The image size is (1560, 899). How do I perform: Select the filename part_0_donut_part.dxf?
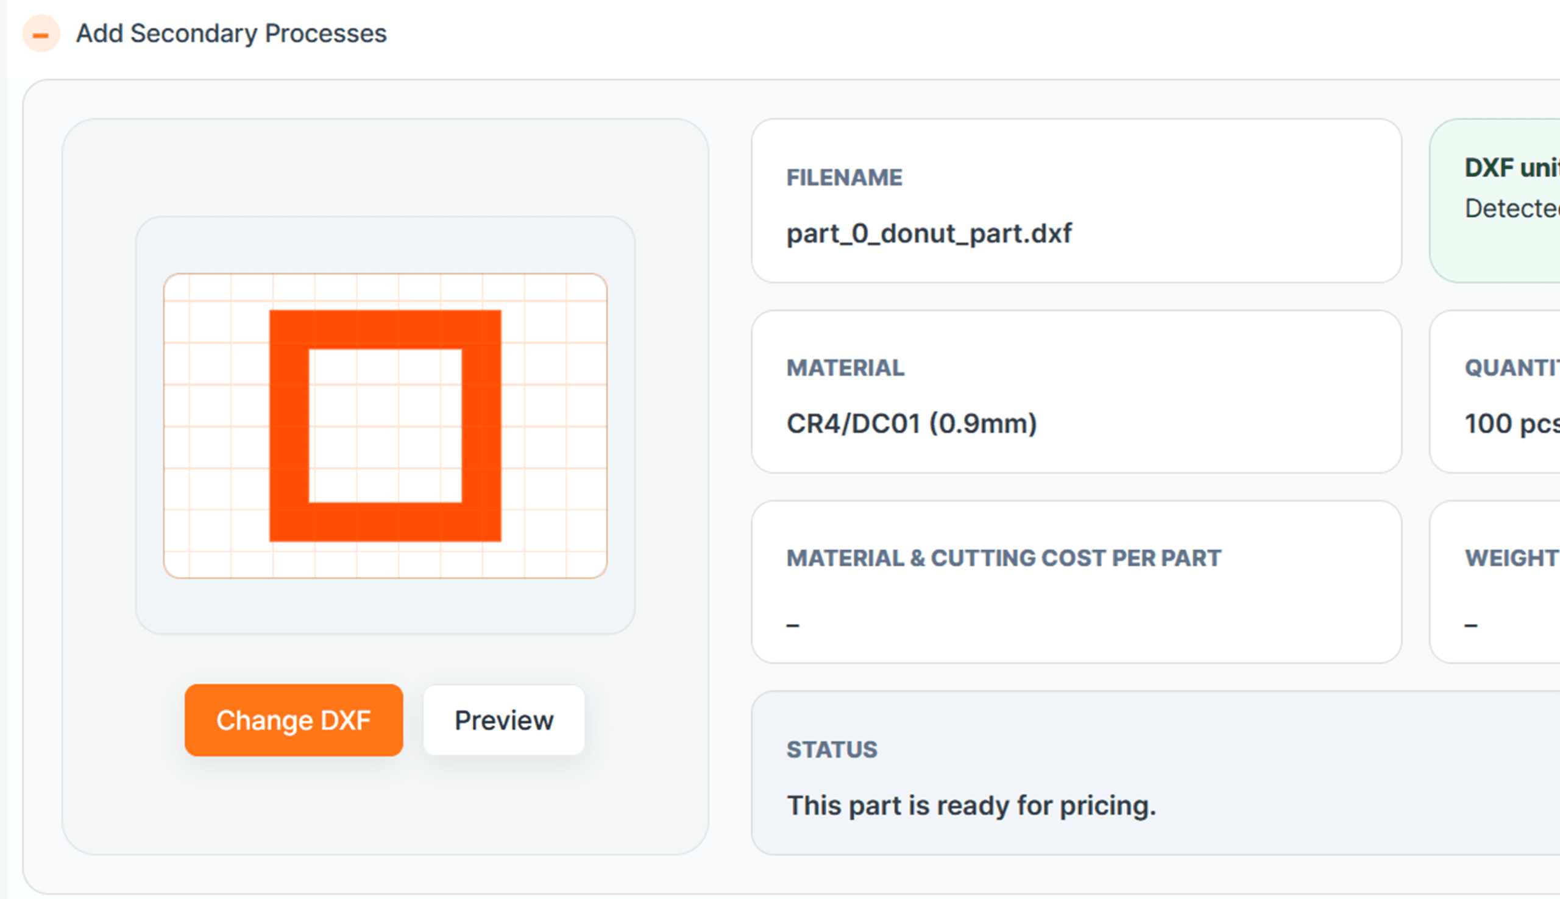point(929,233)
